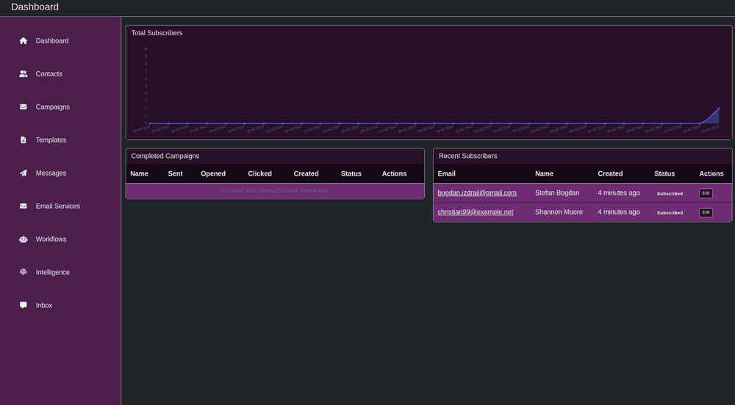Click the Created column header in Recent Subscribers
This screenshot has width=735, height=405.
(610, 174)
